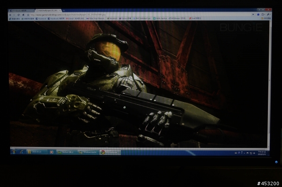Launch Internet Explorer from taskbar

click(x=22, y=152)
